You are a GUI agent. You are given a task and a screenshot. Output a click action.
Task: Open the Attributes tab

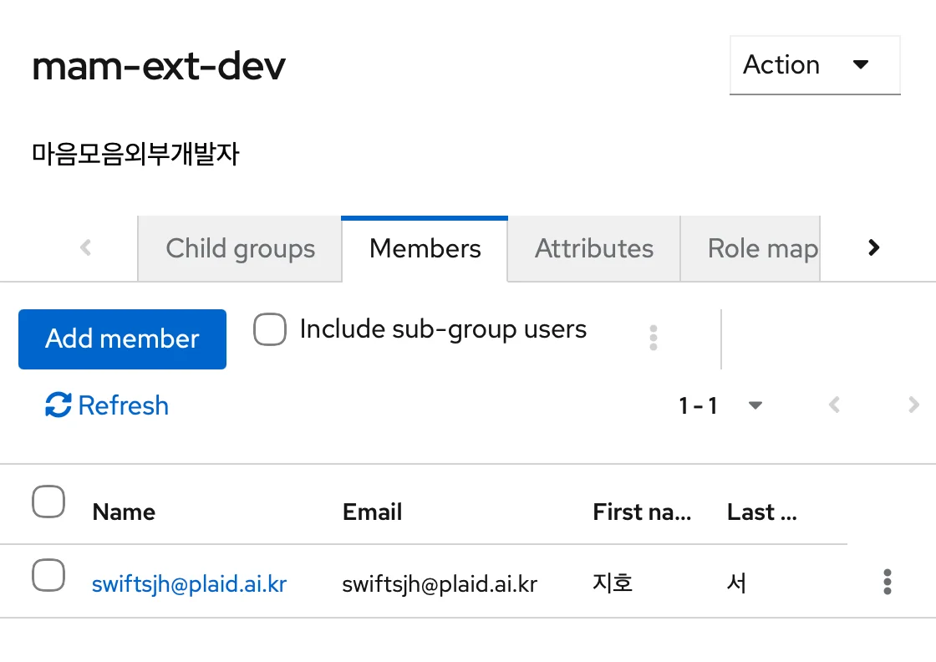(593, 248)
